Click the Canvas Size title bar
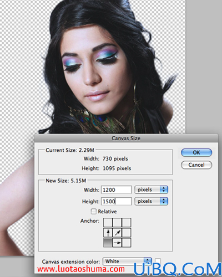Viewport: 222px width, 277px height. tap(126, 138)
